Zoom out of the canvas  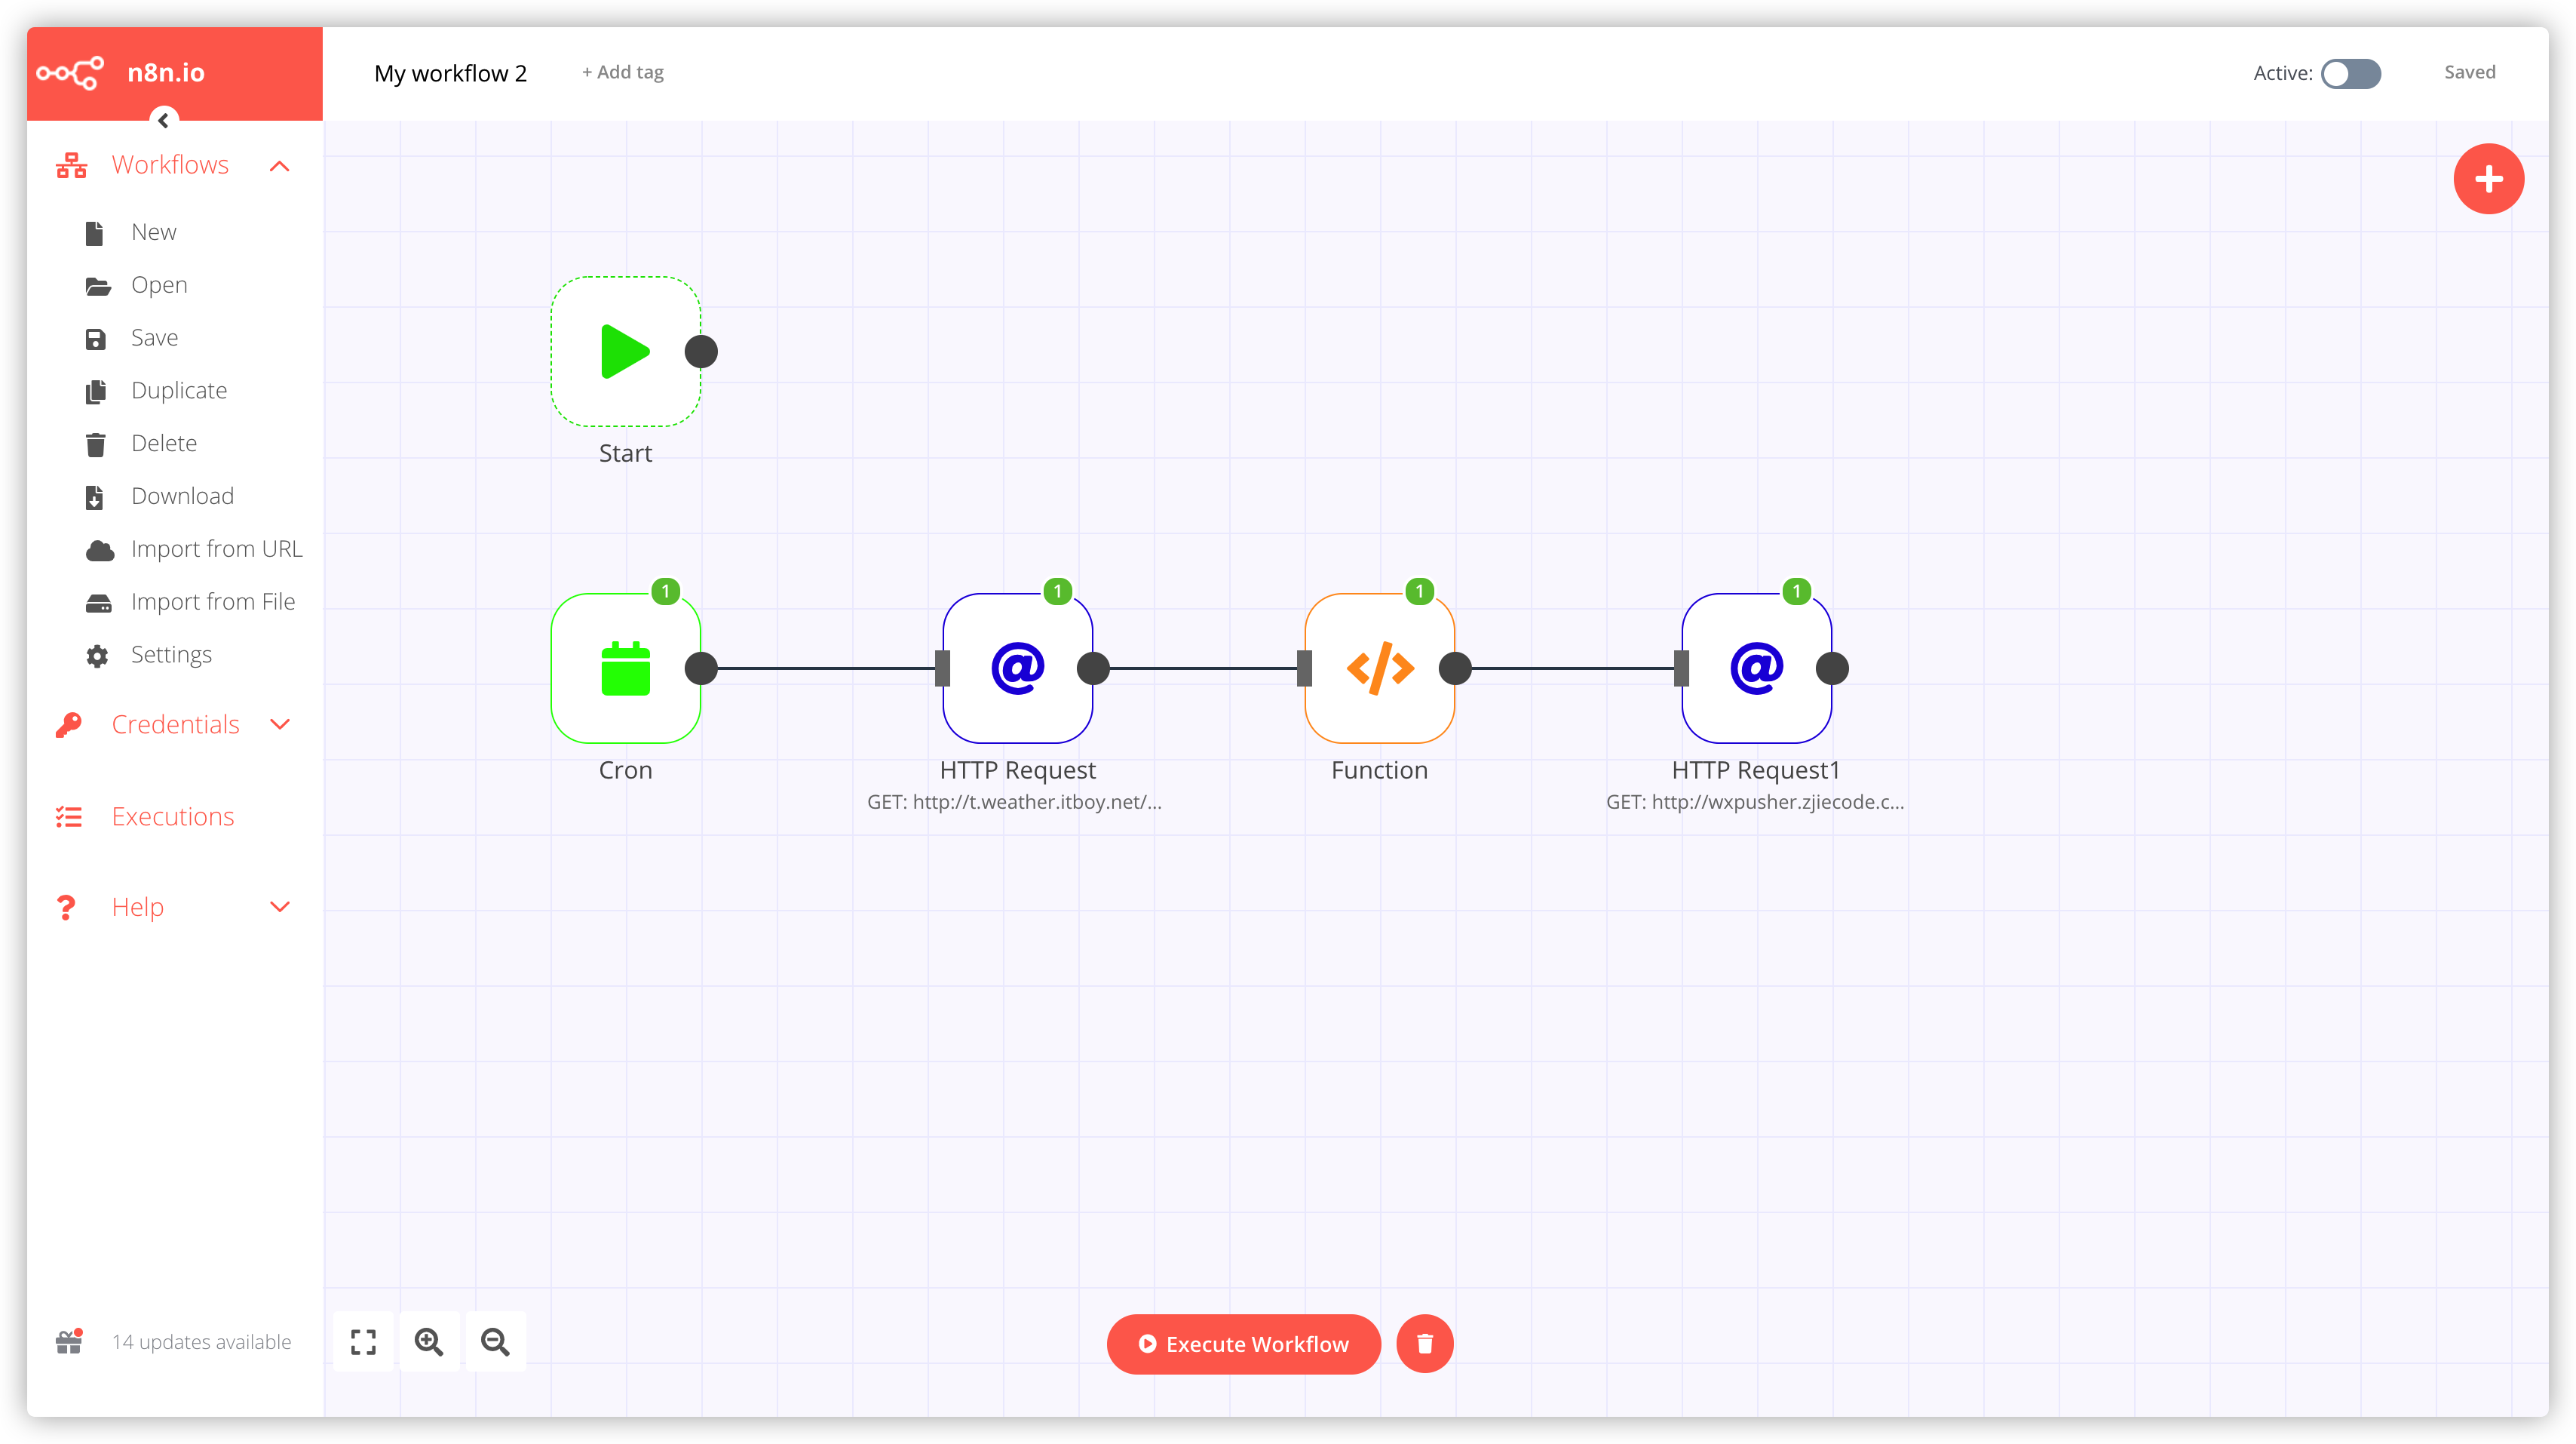pos(495,1342)
